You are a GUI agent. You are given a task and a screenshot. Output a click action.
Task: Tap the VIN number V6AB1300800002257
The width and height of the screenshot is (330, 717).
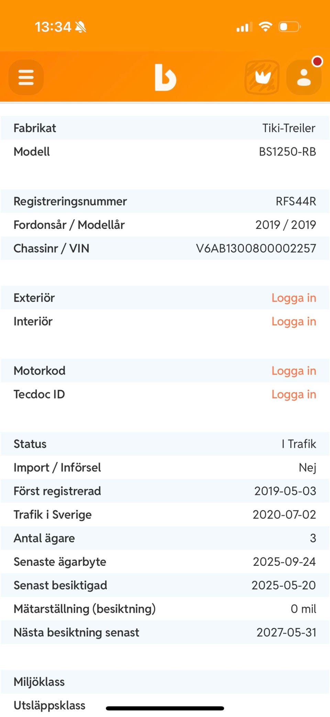coord(256,248)
